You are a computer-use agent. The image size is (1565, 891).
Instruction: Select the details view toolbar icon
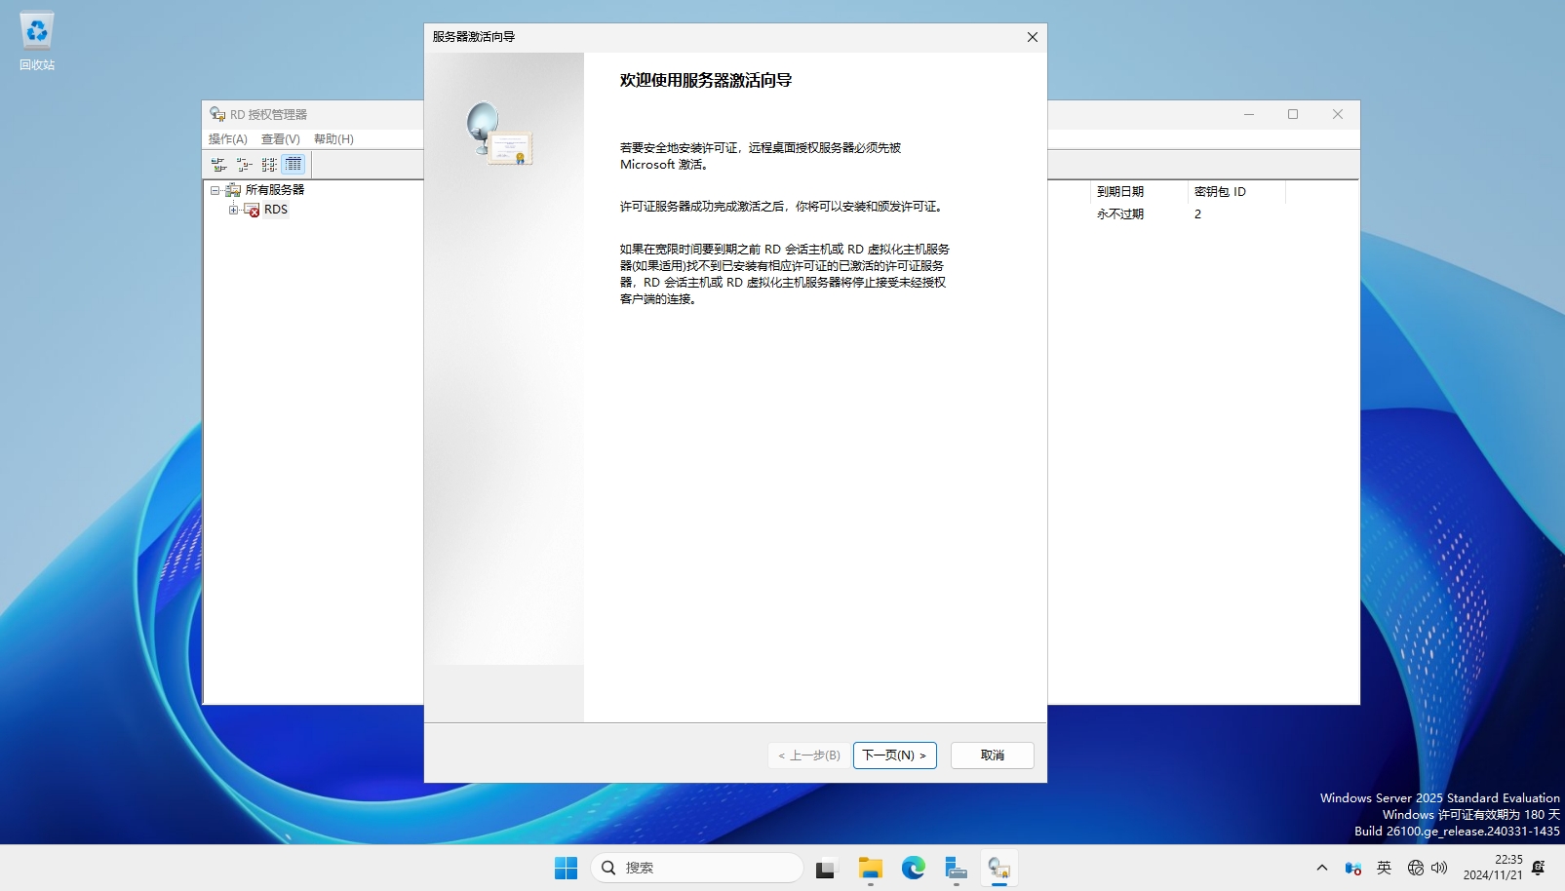coord(293,165)
